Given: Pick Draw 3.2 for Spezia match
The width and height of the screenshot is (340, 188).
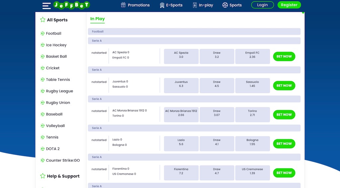Looking at the screenshot, I should click(x=217, y=56).
